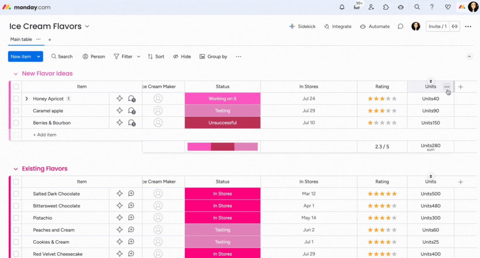Viewport: 480px width, 258px height.
Task: Open the apps marketplace puzzle icon
Action: [x=386, y=7]
